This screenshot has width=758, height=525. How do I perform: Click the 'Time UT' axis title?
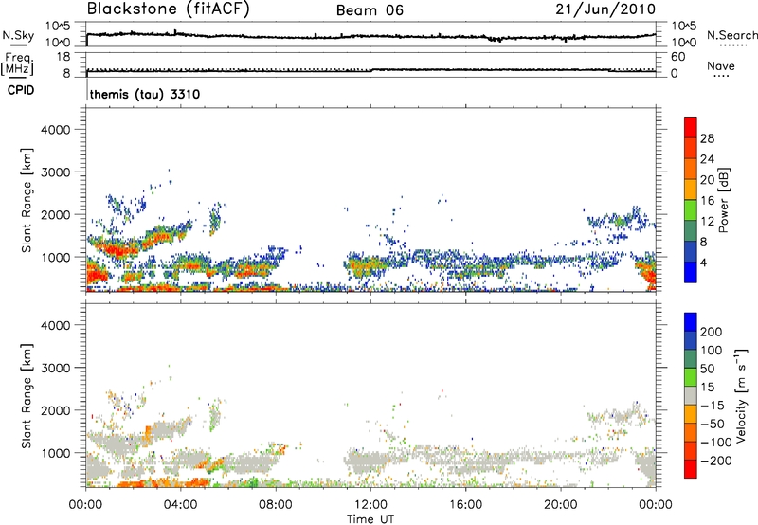point(370,518)
